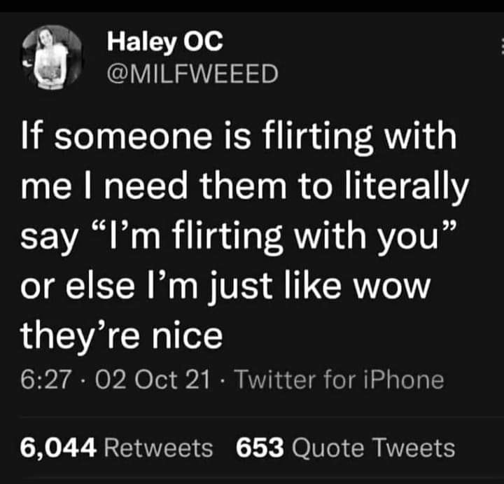Image resolution: width=504 pixels, height=484 pixels.
Task: Open the Twitter for iPhone source link
Action: [x=338, y=380]
